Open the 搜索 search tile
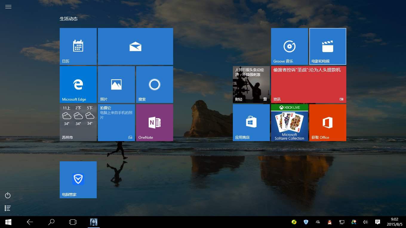Viewport: 406px width, 228px height. (x=154, y=84)
